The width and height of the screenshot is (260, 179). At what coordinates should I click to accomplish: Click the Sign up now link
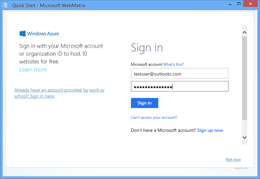[210, 131]
